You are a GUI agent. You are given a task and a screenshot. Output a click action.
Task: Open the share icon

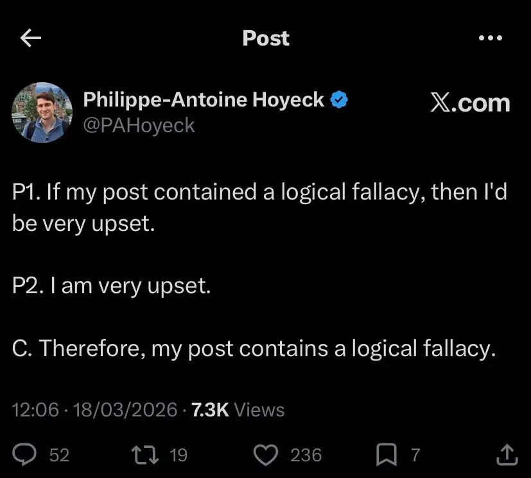[508, 454]
